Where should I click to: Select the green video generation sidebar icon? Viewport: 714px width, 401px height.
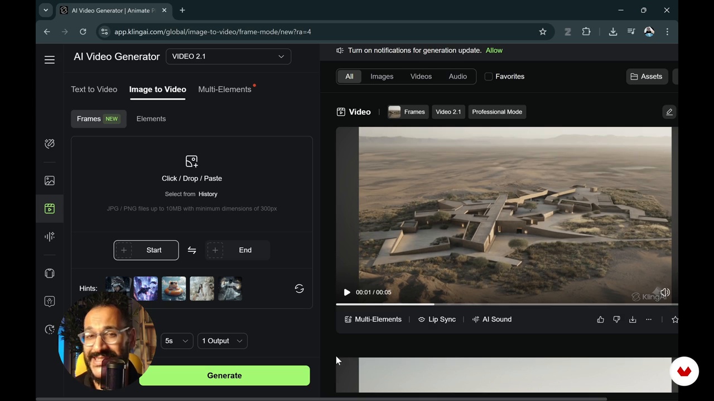pos(50,208)
